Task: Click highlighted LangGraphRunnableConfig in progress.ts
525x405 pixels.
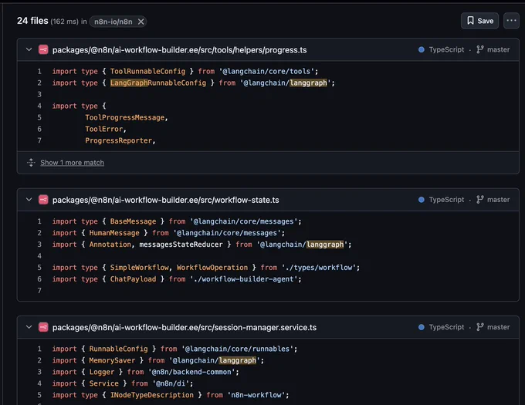Action: point(158,83)
